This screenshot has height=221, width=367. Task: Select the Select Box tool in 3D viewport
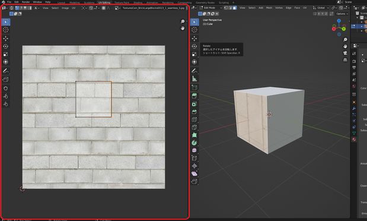[x=194, y=22]
